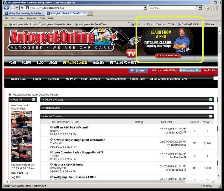The width and height of the screenshot is (224, 191).
Task: Open Autogeek's Pro Detail Team favorite
Action: point(93,24)
